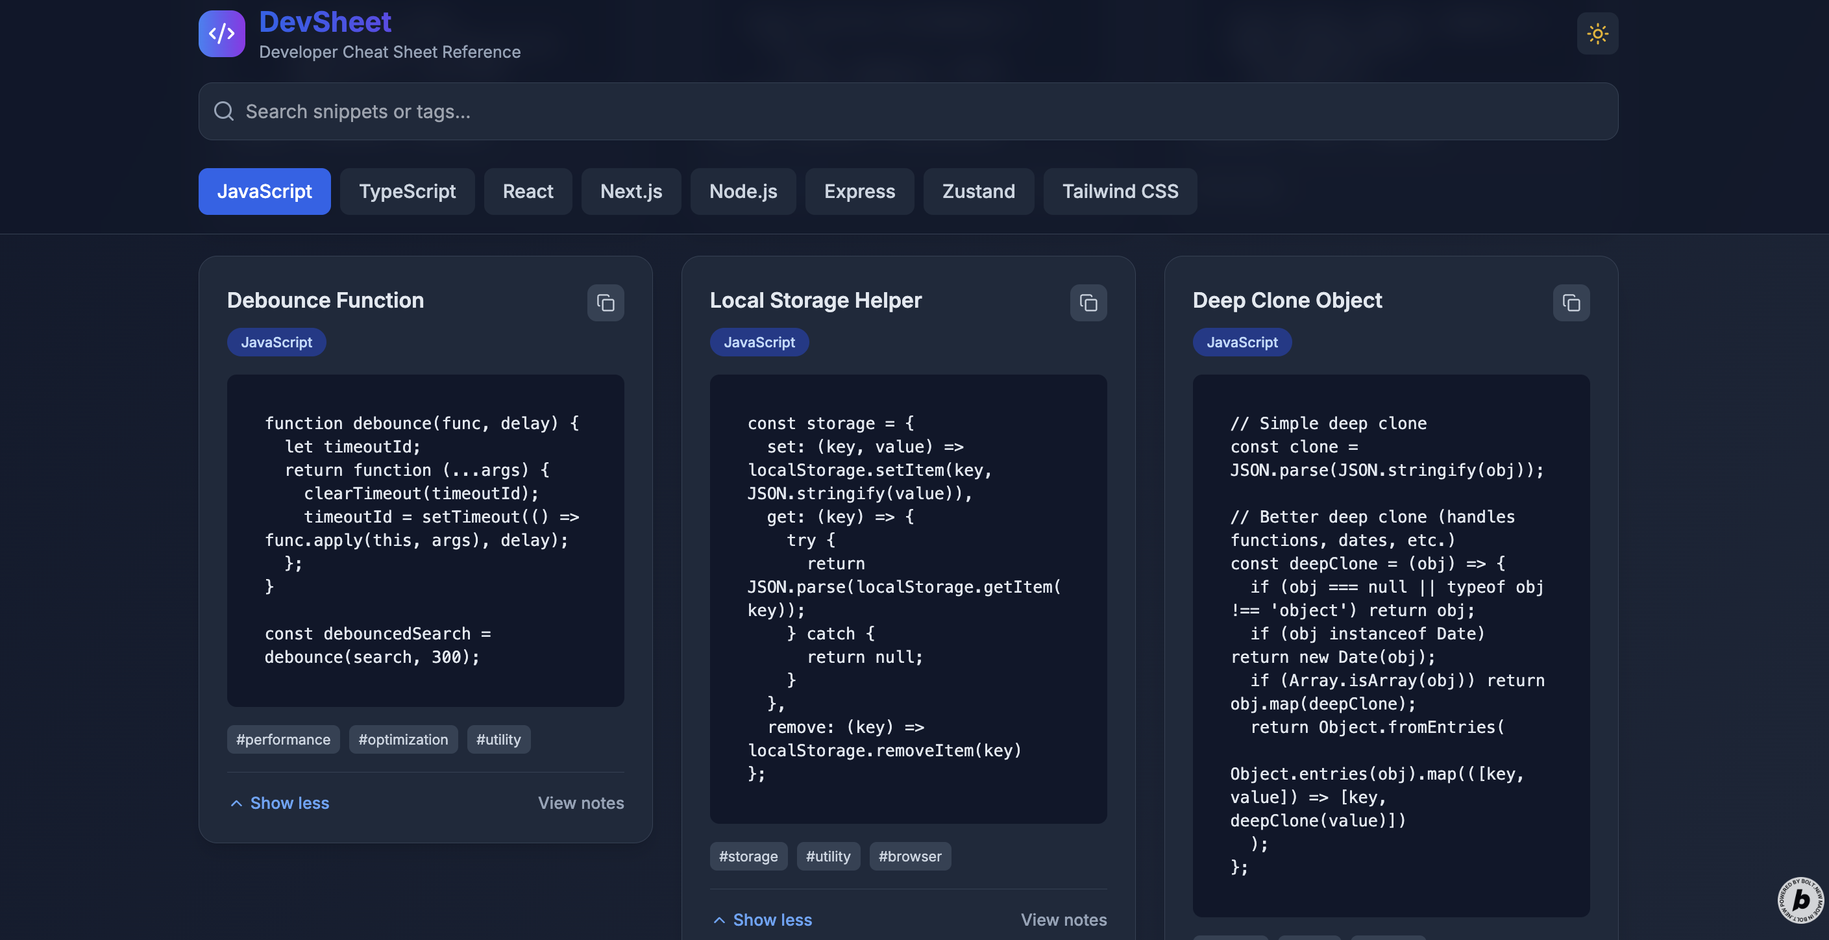The image size is (1829, 940).
Task: Click the Bolt badge icon
Action: click(x=1800, y=900)
